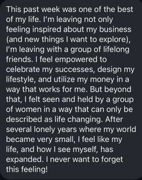Select the word "expanded"
The height and width of the screenshot is (180, 142).
[x=24, y=159]
